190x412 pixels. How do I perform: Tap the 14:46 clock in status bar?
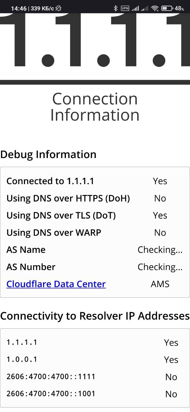tap(19, 9)
